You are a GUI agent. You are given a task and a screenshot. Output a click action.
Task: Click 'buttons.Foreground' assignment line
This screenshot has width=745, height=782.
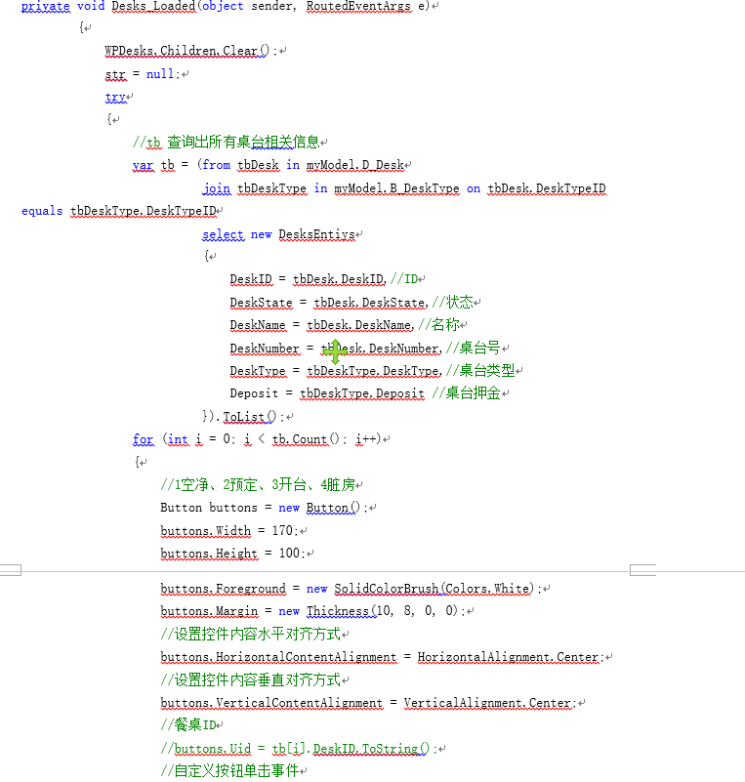(352, 589)
